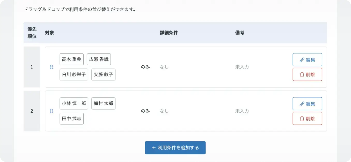
Task: Select the 白川 紗栄子 name tag
Action: [x=74, y=74]
